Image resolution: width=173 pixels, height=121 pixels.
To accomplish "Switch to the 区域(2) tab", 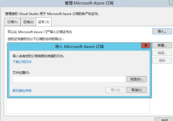I will pyautogui.click(x=28, y=22).
